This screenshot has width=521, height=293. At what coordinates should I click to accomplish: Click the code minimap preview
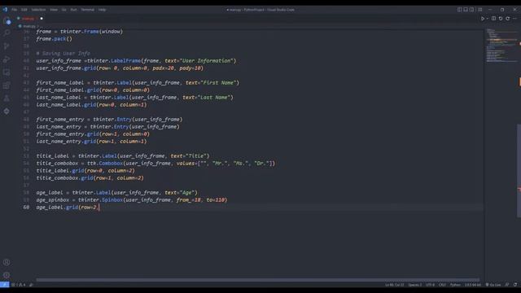(501, 46)
